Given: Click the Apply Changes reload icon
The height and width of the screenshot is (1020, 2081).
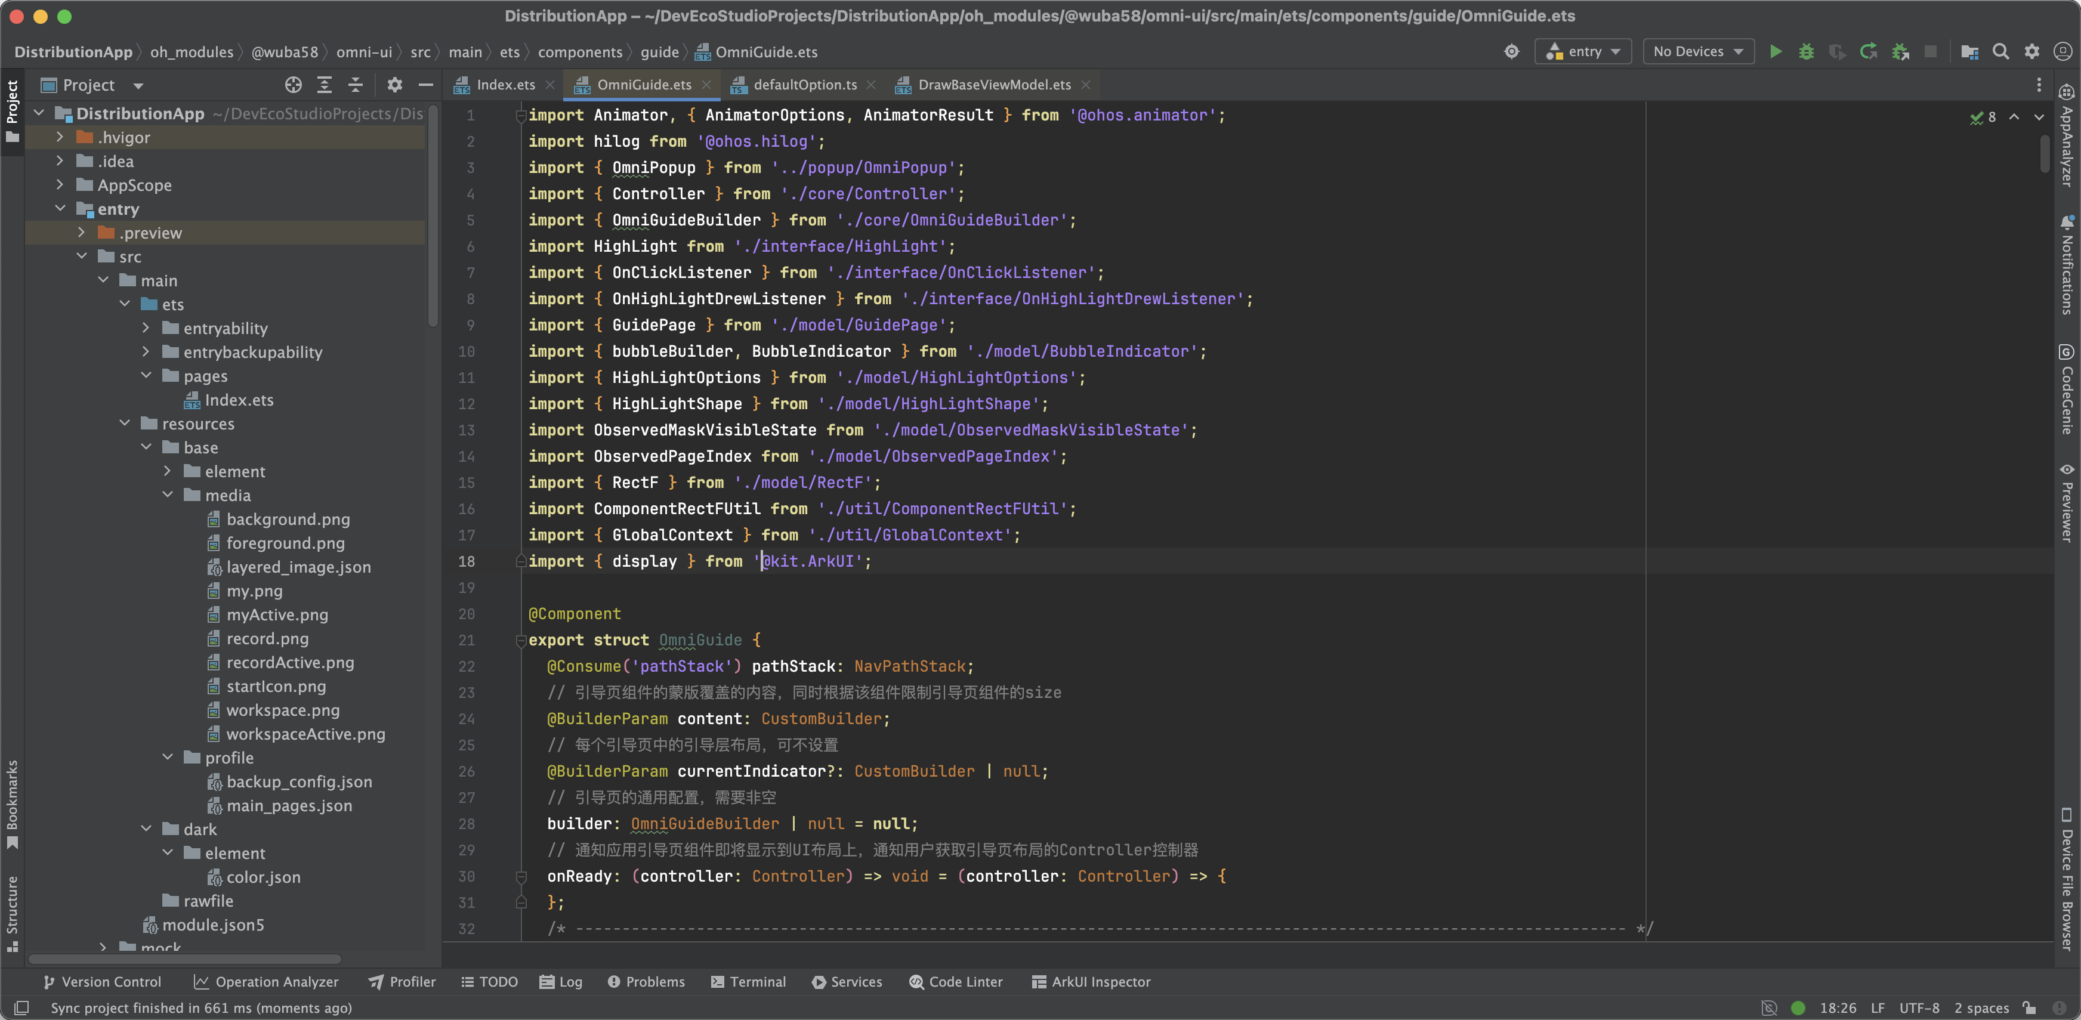Looking at the screenshot, I should (x=1869, y=52).
